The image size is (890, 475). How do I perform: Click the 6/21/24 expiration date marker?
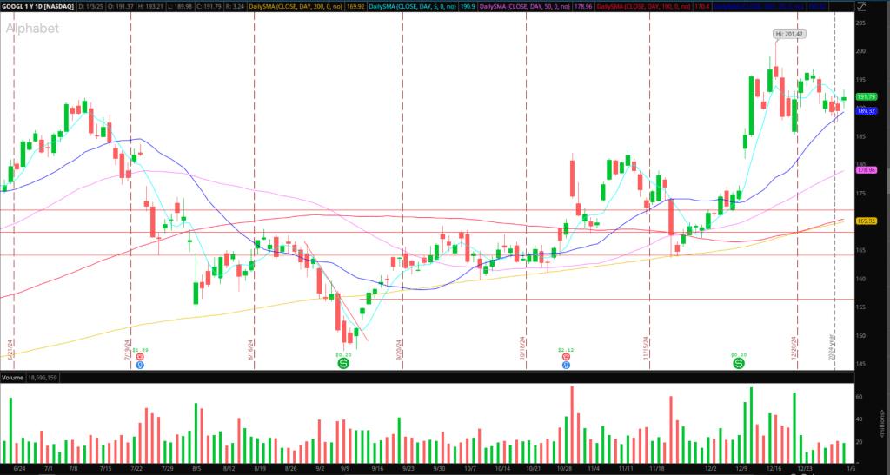tap(10, 349)
